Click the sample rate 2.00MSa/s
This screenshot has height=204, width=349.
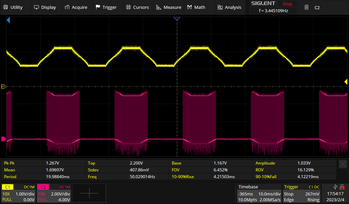[x=270, y=200]
